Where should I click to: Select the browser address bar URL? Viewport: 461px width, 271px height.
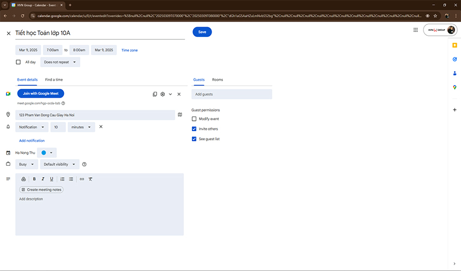point(229,16)
